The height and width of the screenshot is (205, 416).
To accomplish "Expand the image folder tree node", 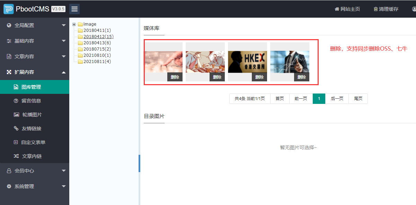I will [x=74, y=24].
